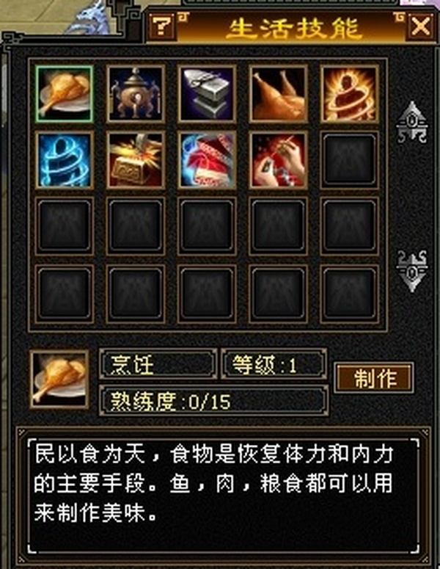The width and height of the screenshot is (440, 569).
Task: Select the anvil forging skill icon
Action: point(207,94)
